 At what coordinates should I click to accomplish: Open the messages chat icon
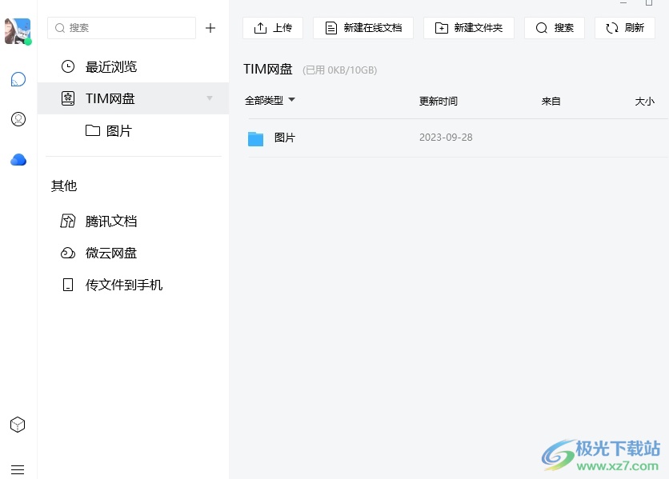[x=18, y=79]
